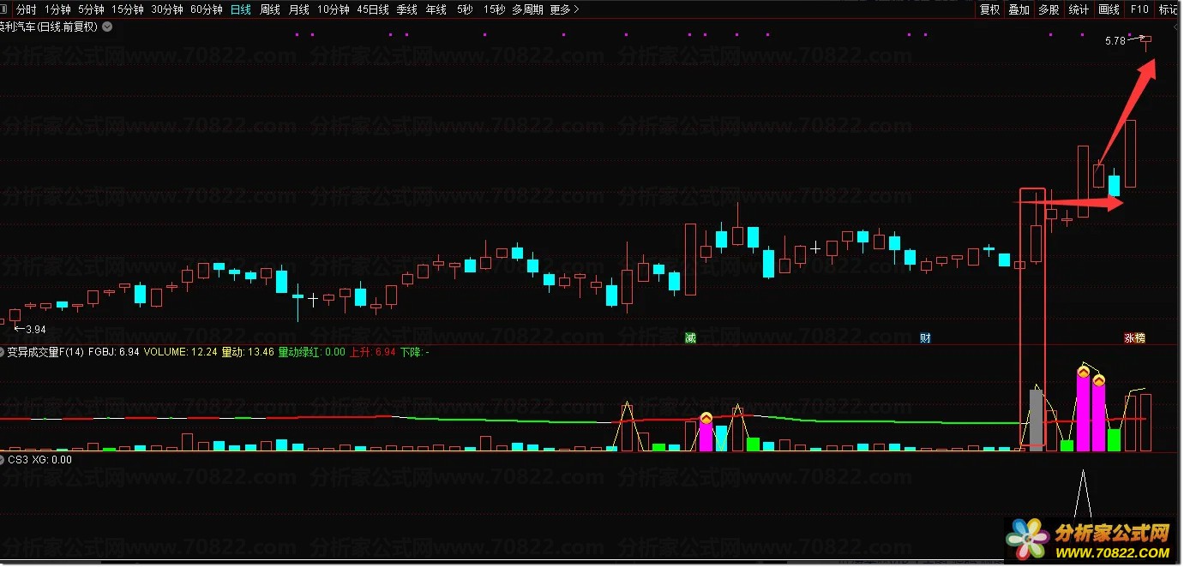Select the 45日线 period

(x=373, y=9)
